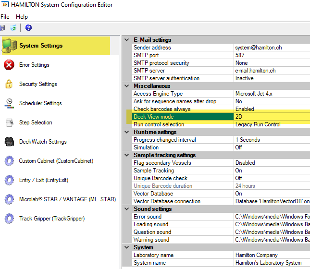Click the Track Gripper gear icon
310x269 pixels.
(x=9, y=219)
